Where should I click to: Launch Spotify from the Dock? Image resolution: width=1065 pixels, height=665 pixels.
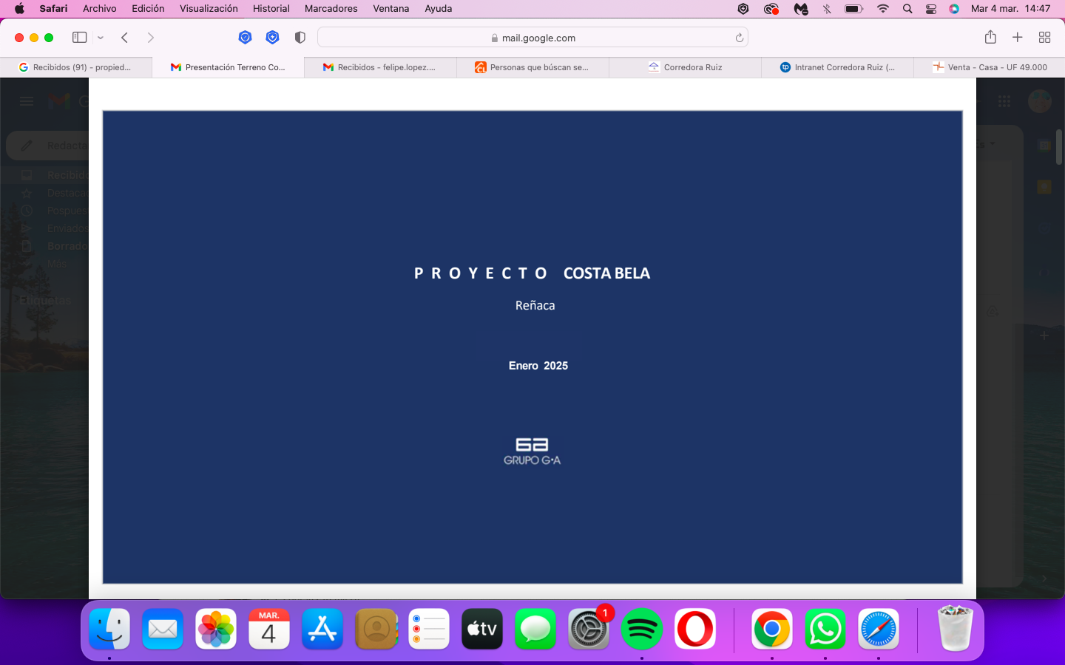tap(642, 630)
